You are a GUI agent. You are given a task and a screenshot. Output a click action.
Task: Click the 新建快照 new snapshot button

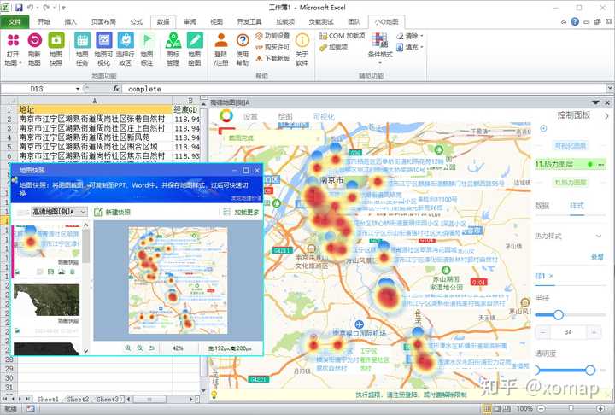click(x=113, y=212)
